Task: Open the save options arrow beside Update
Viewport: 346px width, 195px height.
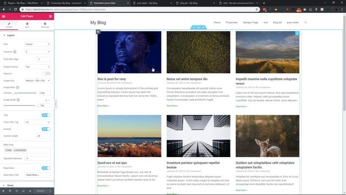Action: click(x=50, y=191)
